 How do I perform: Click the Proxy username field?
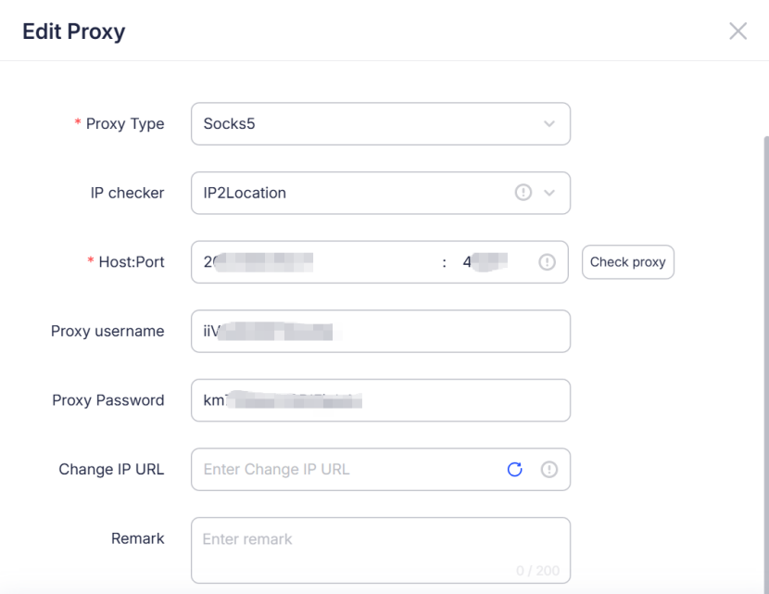click(381, 331)
